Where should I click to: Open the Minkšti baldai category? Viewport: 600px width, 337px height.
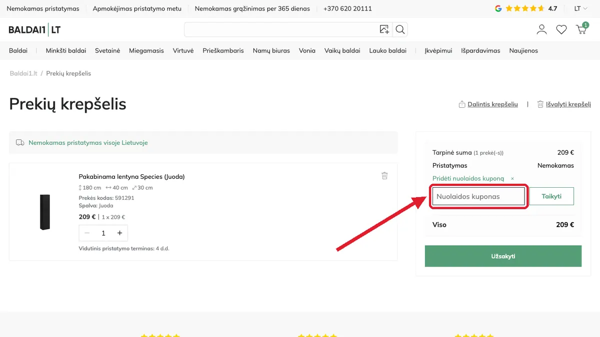coord(66,50)
